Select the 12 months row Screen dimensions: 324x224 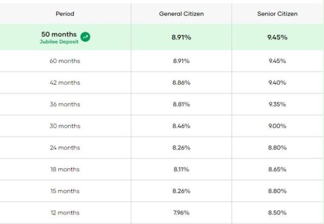[x=162, y=213]
